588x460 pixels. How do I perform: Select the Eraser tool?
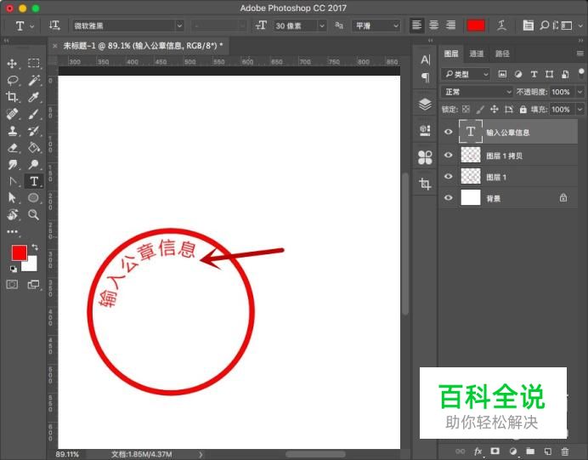click(x=13, y=147)
